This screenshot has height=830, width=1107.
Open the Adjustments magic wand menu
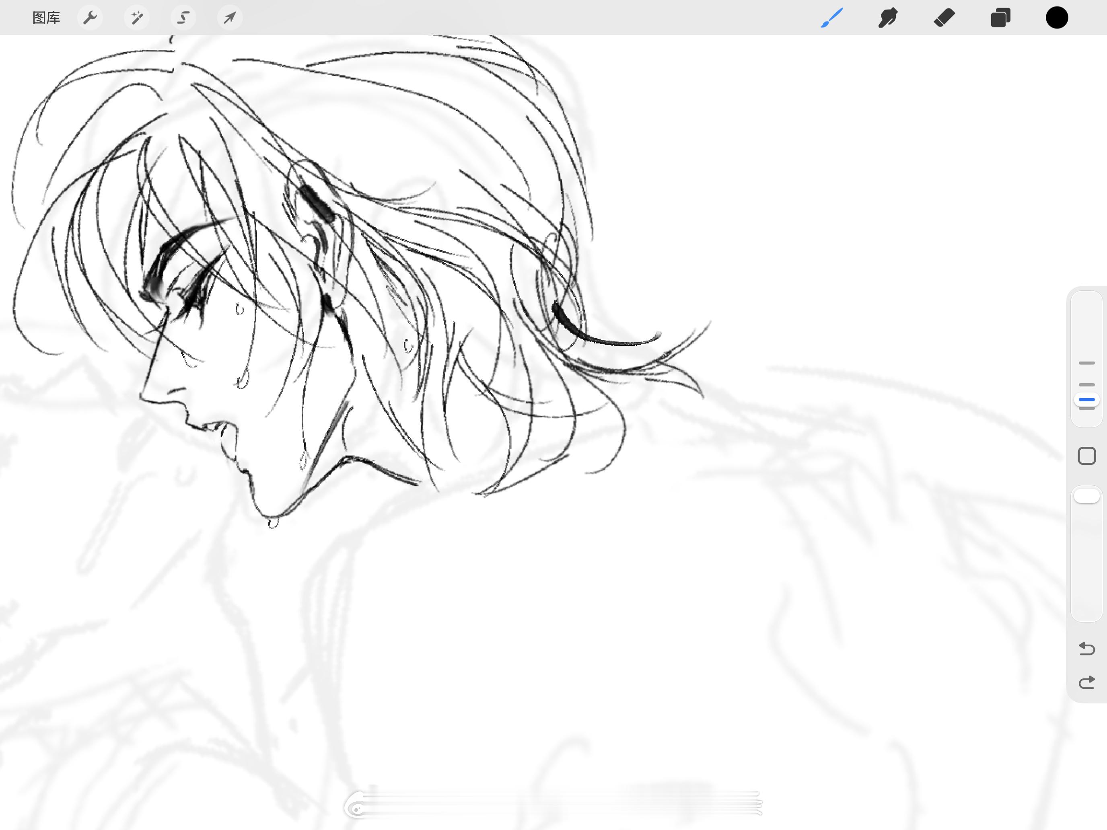point(137,18)
